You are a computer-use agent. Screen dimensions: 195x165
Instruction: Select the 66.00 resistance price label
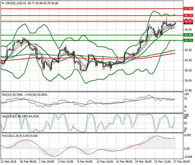click(x=188, y=21)
